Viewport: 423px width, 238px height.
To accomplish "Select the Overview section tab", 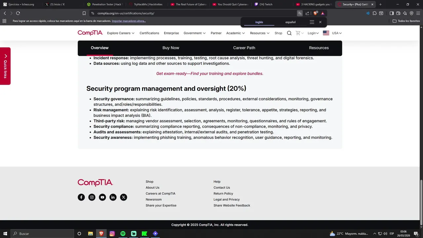I will (x=99, y=48).
